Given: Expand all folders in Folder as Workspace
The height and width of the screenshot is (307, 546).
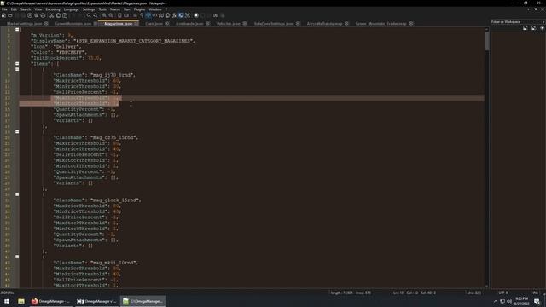Looking at the screenshot, I should 526,28.
